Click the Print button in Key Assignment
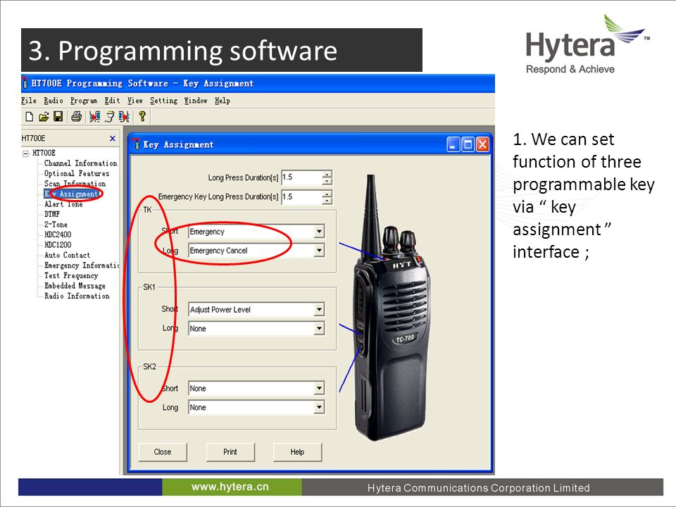This screenshot has height=507, width=676. [x=230, y=452]
